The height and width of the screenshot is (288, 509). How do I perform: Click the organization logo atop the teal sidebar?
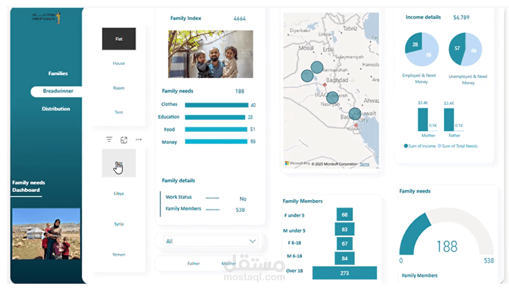tap(46, 17)
